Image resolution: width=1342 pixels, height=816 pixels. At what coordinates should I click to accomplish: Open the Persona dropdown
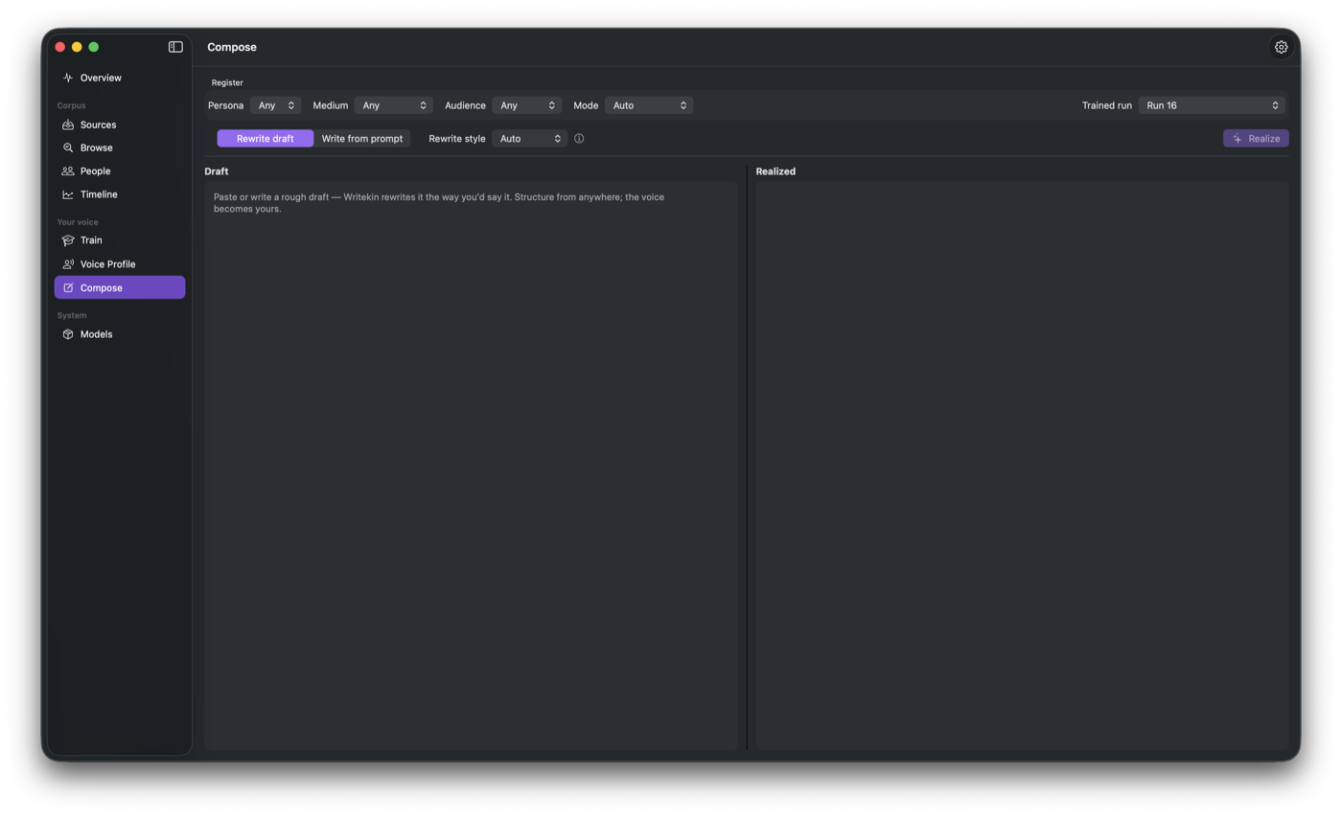(276, 105)
